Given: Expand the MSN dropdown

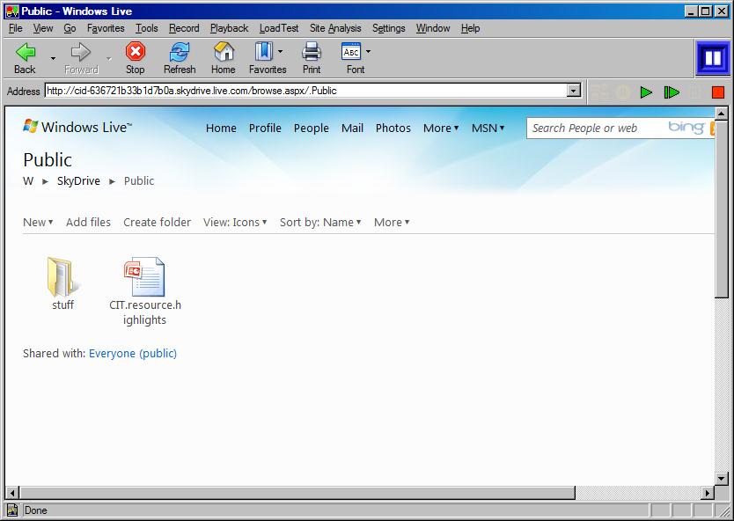Looking at the screenshot, I should coord(488,128).
